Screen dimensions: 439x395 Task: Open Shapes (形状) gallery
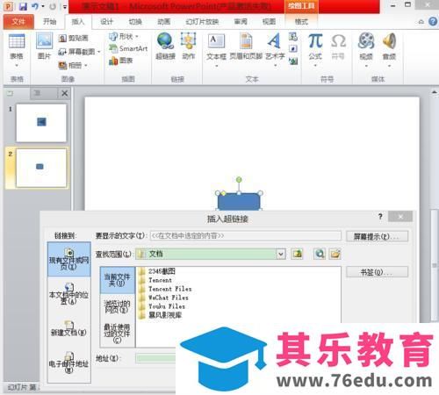[x=120, y=37]
